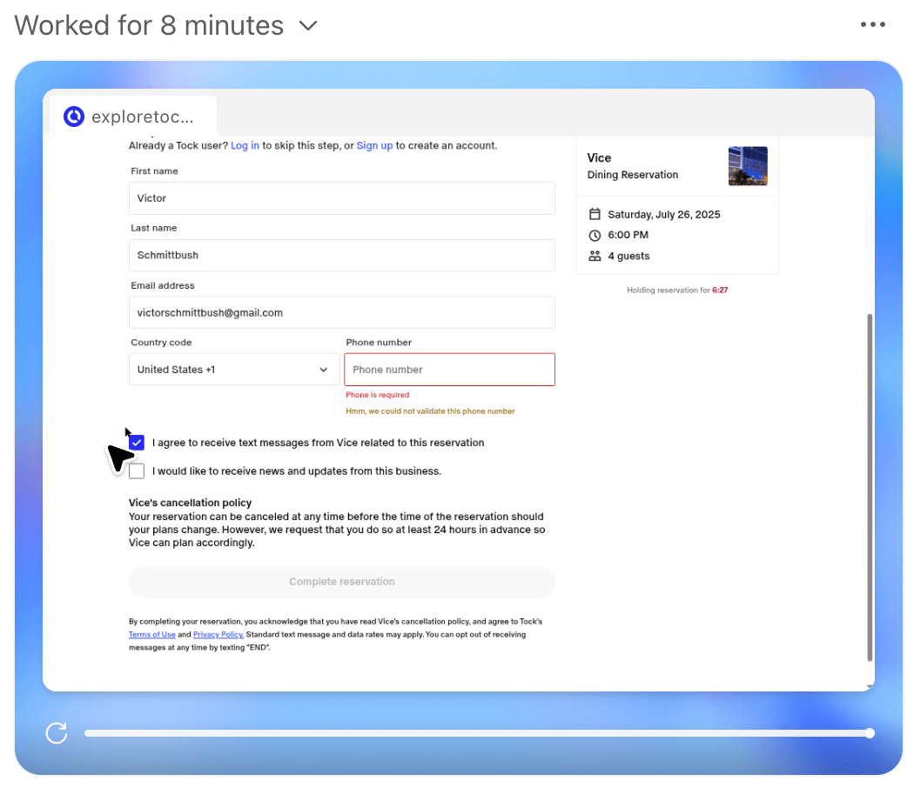Click the Phone number input field
The height and width of the screenshot is (788, 914).
[x=449, y=370]
